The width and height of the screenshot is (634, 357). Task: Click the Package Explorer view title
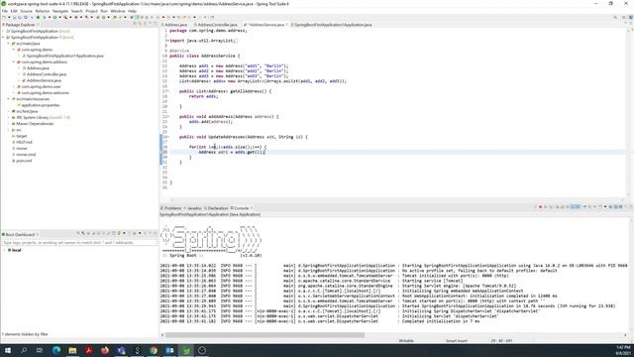pyautogui.click(x=20, y=25)
